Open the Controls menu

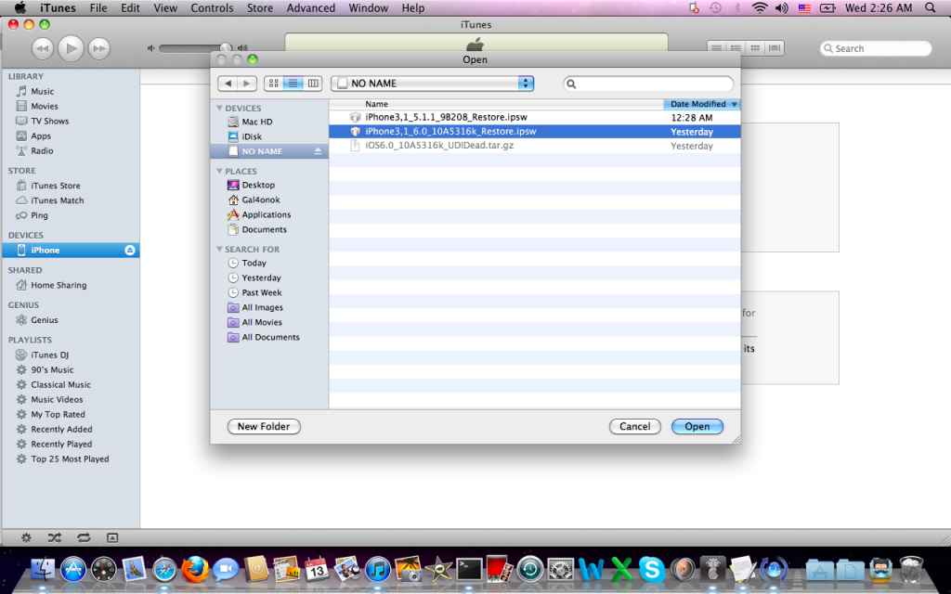point(212,7)
